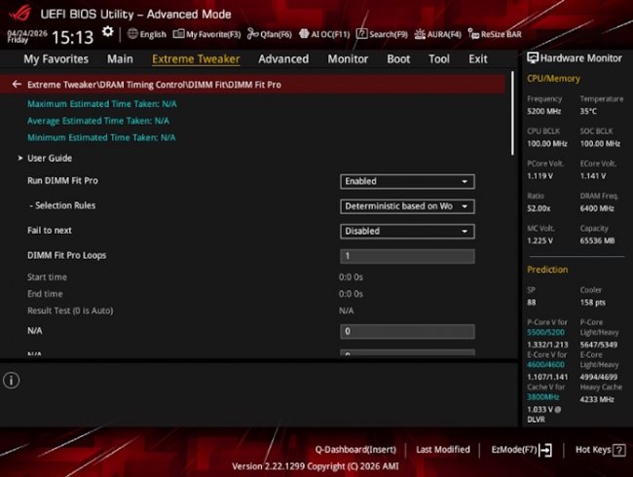Click the globe language icon
Viewport: 633px width, 477px height.
pos(132,34)
